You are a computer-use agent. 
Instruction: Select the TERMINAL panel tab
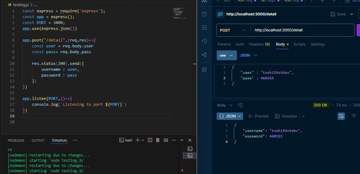coord(59,140)
